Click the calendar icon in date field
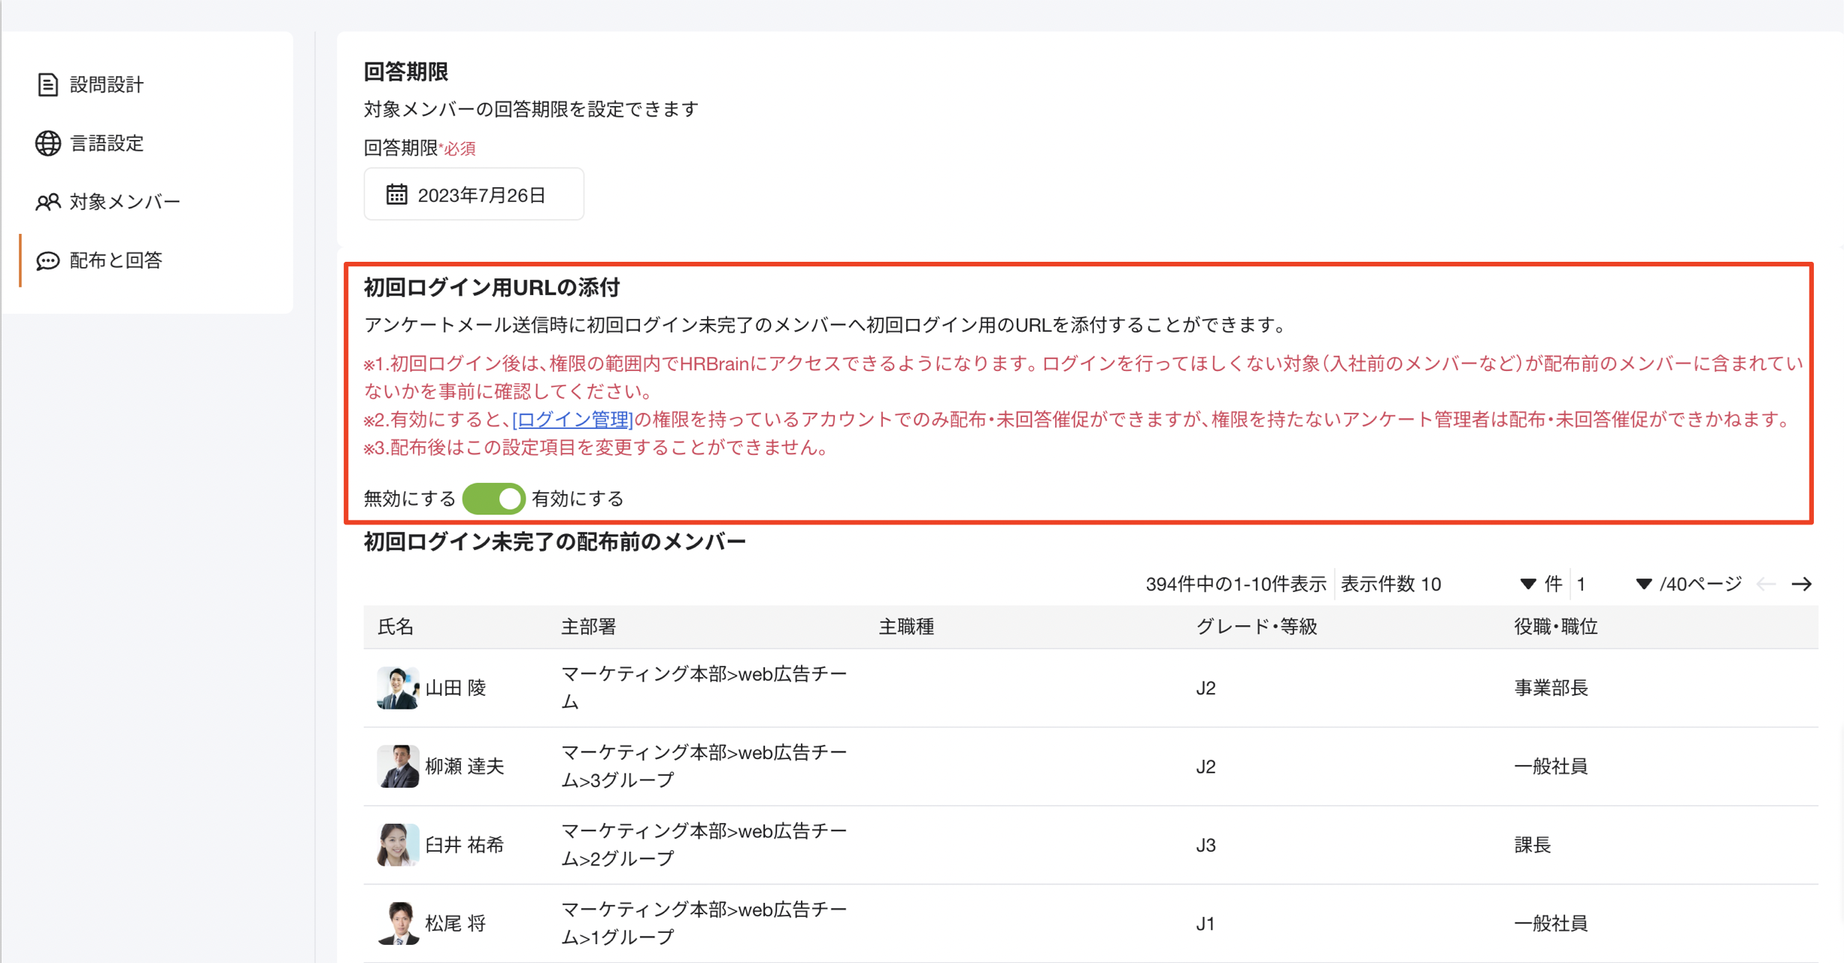This screenshot has height=963, width=1844. point(396,195)
